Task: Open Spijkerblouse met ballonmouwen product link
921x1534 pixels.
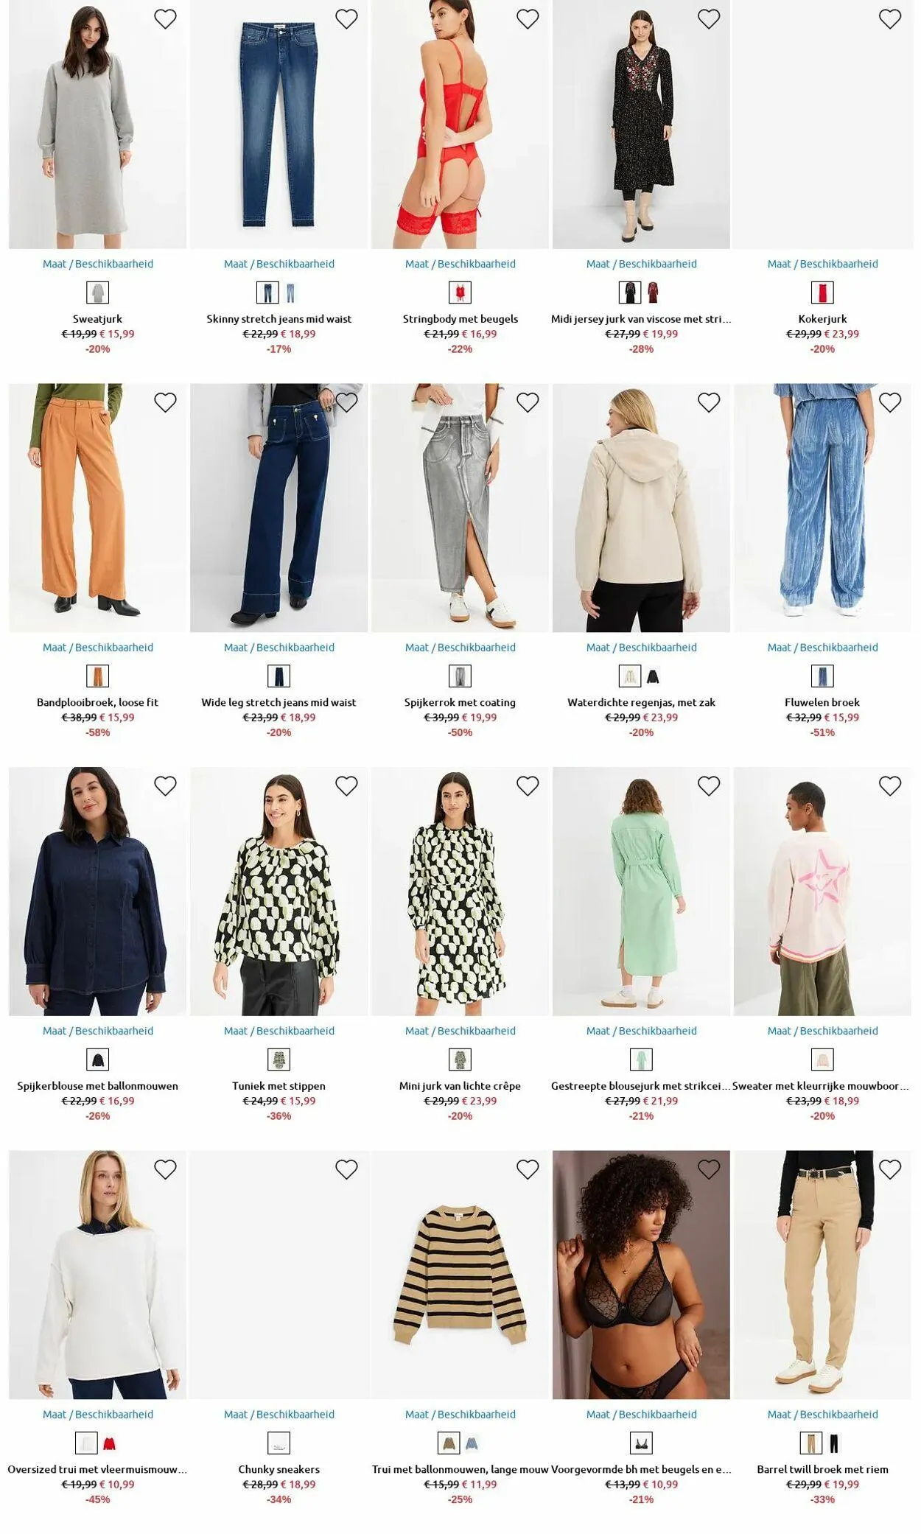Action: click(x=98, y=1086)
